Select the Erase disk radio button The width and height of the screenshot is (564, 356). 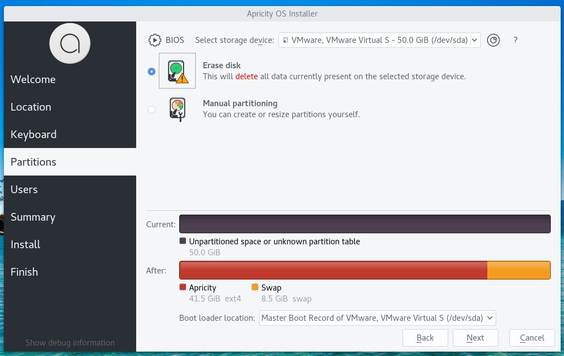[x=152, y=71]
